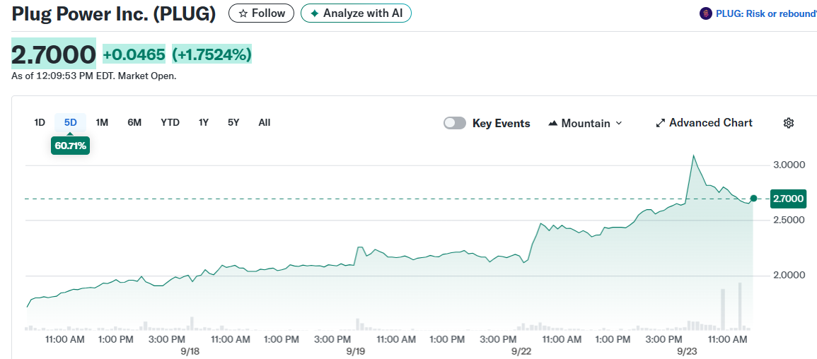Switch chart to 1M range

coord(102,123)
